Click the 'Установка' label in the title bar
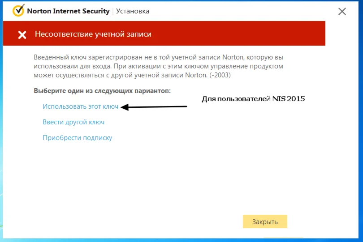The width and height of the screenshot is (363, 242). tap(133, 11)
